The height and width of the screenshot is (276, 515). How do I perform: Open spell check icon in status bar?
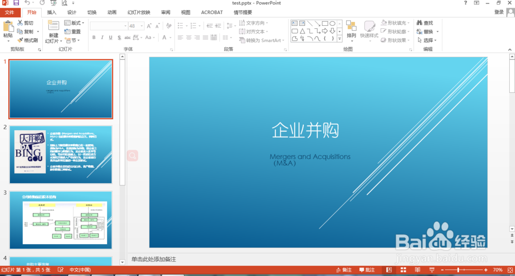point(61,270)
